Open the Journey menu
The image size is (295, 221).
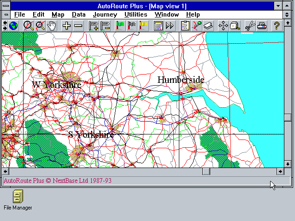pos(105,14)
